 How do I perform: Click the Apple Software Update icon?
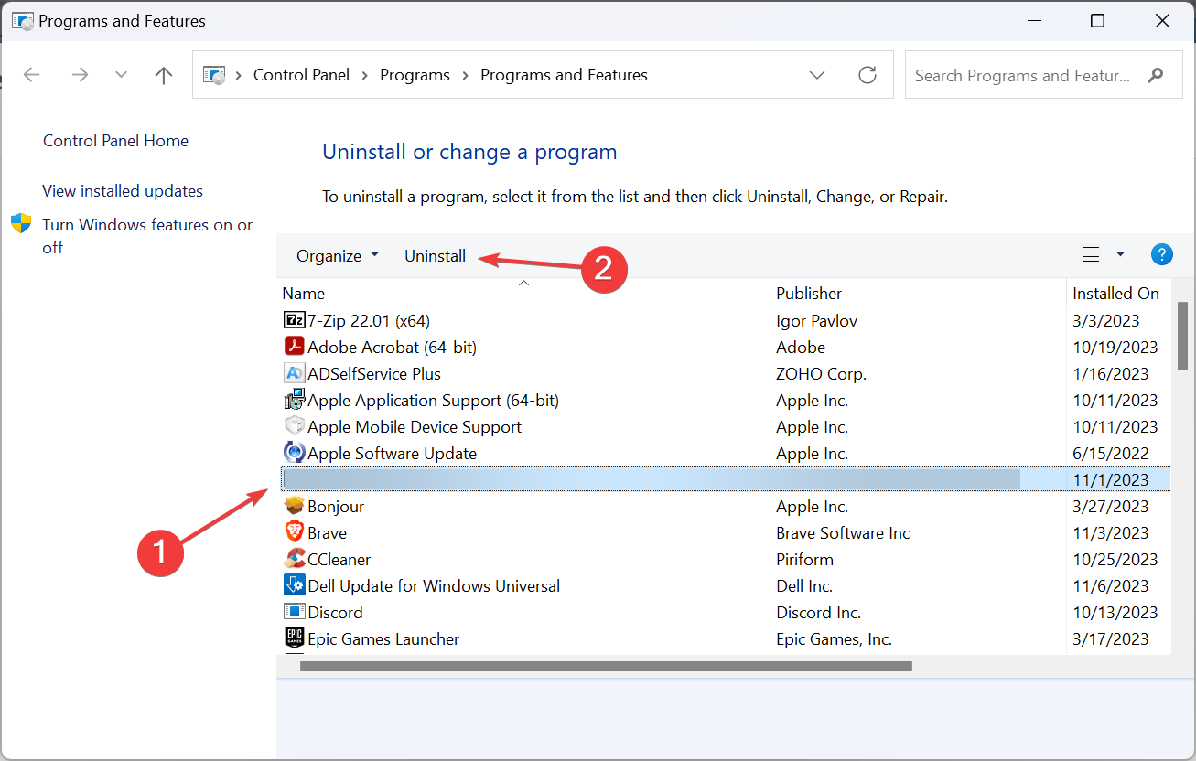point(294,453)
